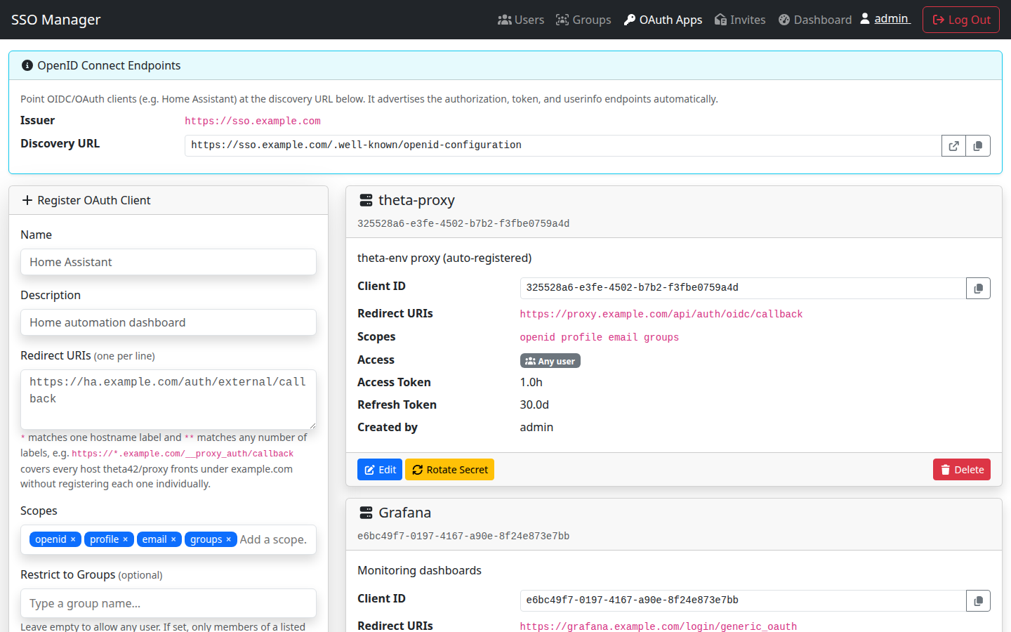Edit the theta-proxy OAuth client
1011x632 pixels.
(x=380, y=470)
